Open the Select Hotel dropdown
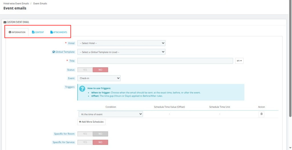292x150 pixels. click(x=121, y=43)
